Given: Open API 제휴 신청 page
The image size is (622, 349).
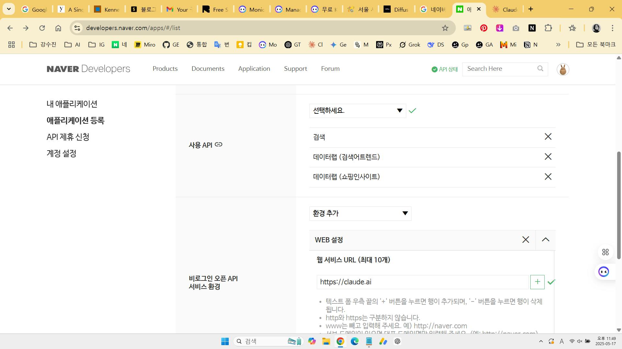Looking at the screenshot, I should click(x=68, y=137).
